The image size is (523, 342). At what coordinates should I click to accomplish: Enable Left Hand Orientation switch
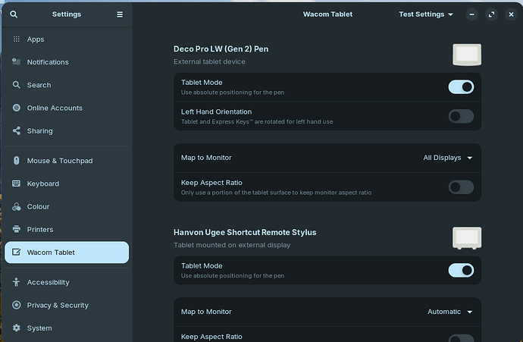461,117
